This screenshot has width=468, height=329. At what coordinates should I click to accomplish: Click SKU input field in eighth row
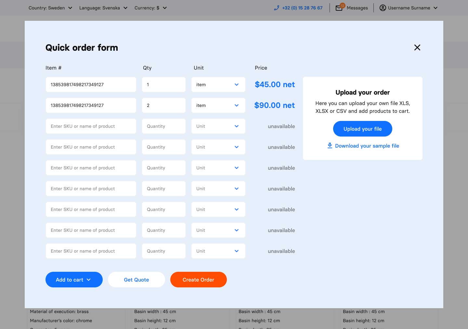[91, 230]
